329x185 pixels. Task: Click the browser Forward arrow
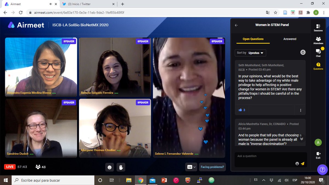click(x=13, y=13)
